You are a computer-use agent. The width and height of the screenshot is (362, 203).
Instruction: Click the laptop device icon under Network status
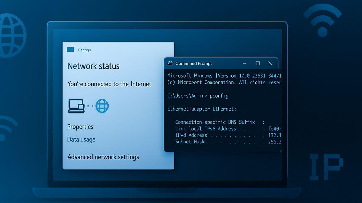(76, 106)
